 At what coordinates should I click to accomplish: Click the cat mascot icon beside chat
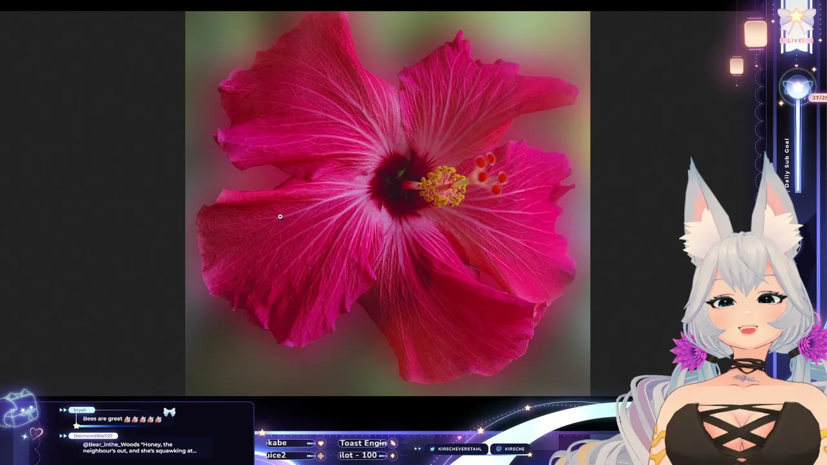coord(19,410)
